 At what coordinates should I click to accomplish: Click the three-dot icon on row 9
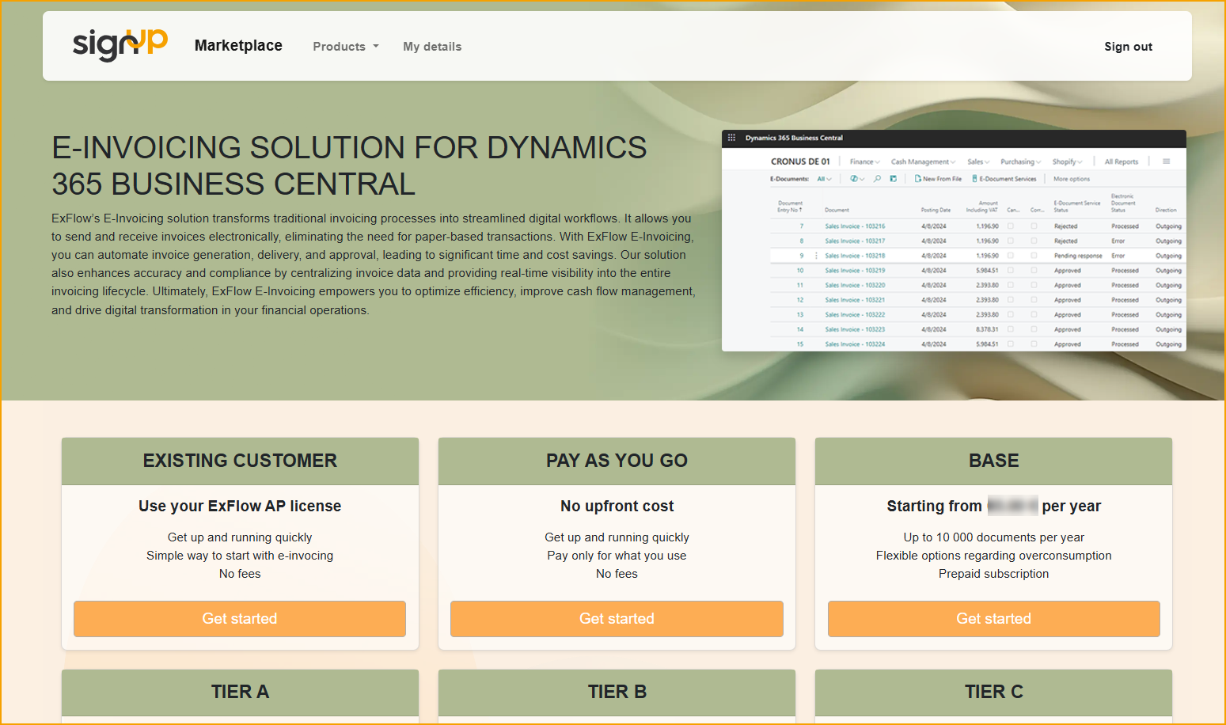click(x=816, y=256)
